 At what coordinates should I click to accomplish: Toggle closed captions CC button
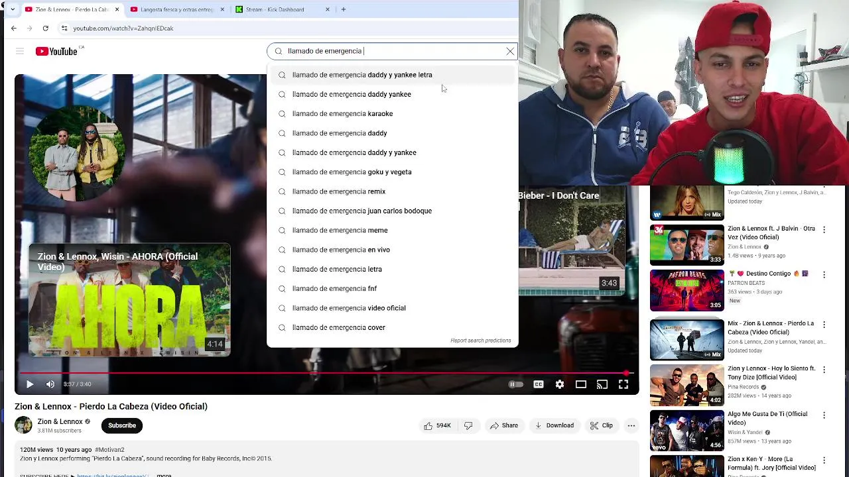pyautogui.click(x=539, y=384)
